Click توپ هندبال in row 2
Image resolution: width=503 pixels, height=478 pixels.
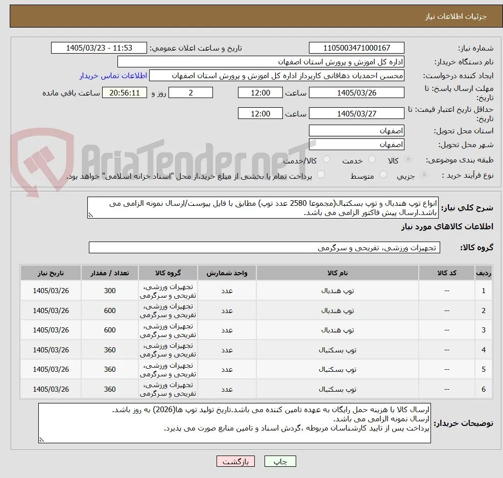click(338, 310)
